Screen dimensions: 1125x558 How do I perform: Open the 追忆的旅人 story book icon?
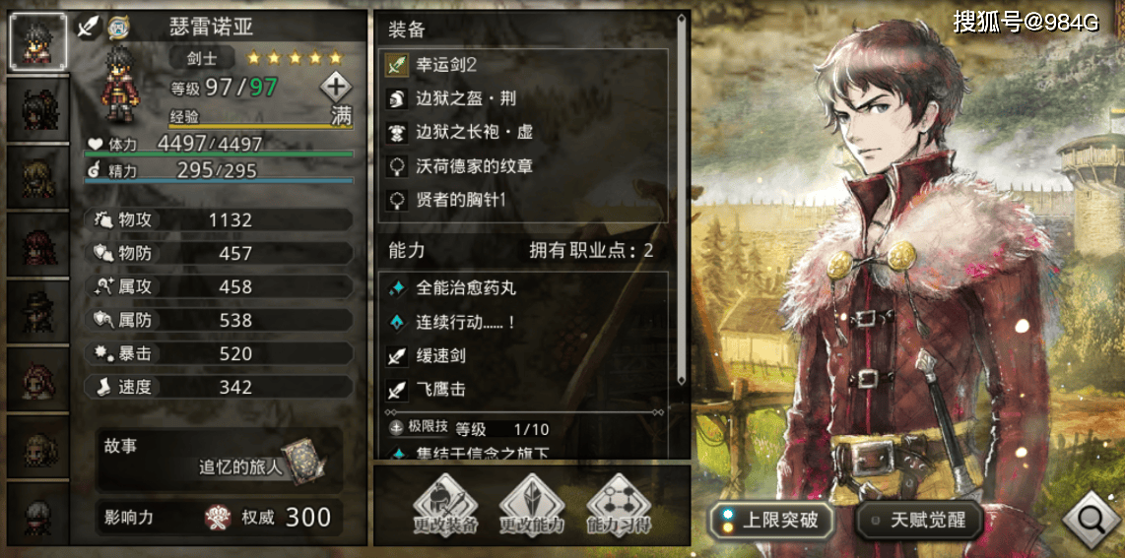(x=304, y=462)
